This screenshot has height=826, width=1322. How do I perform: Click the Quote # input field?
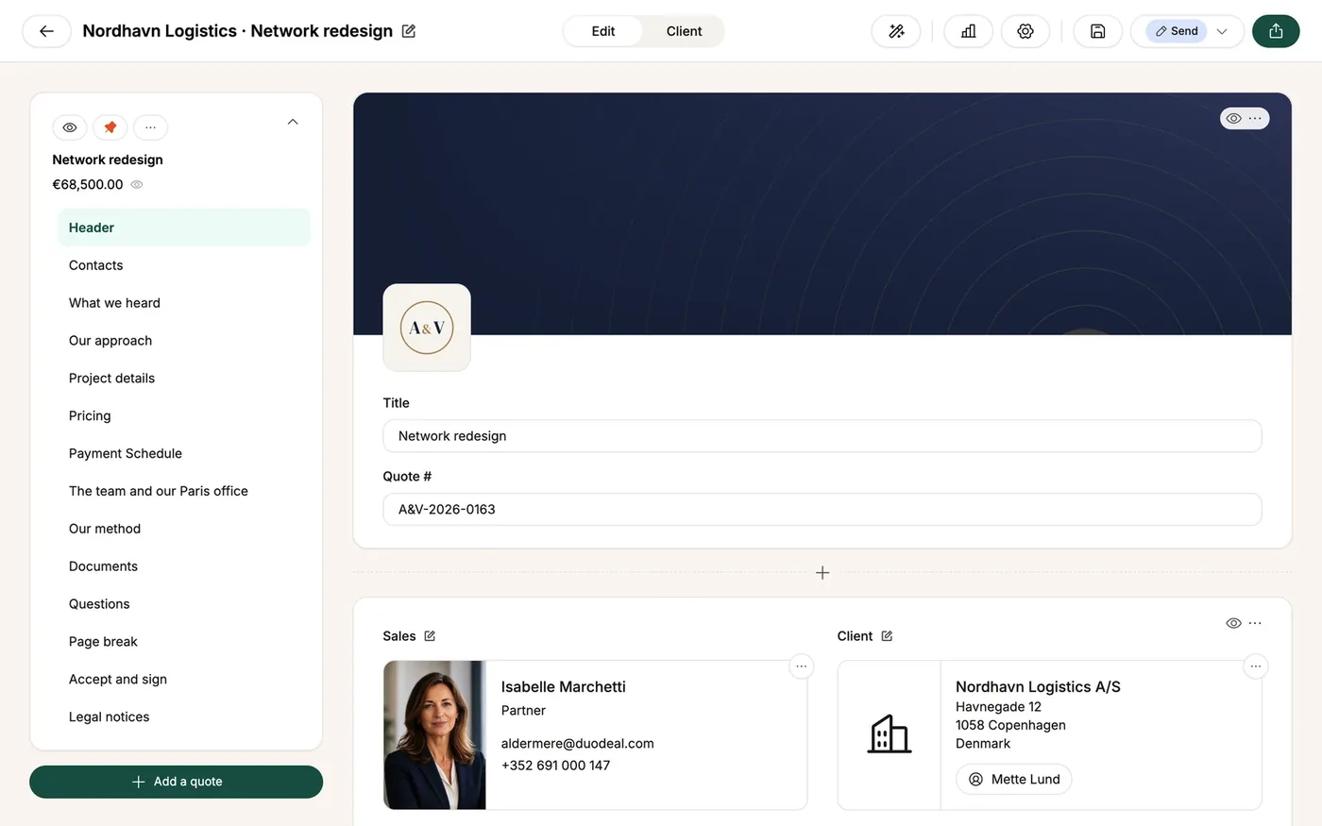point(822,510)
